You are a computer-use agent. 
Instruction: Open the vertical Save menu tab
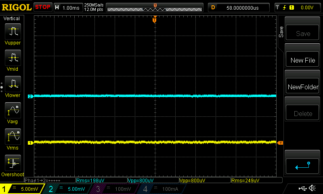coord(281,32)
